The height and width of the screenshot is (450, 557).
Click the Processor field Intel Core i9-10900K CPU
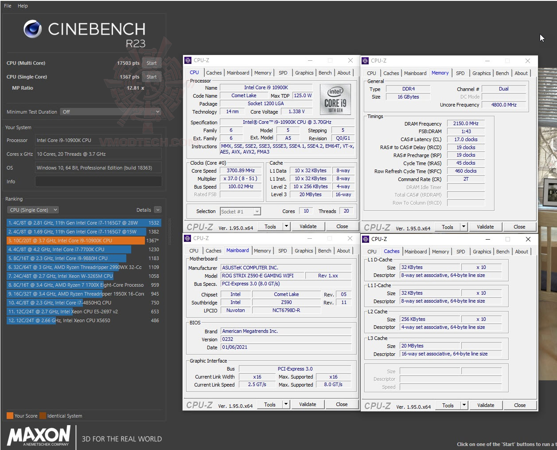tap(98, 140)
